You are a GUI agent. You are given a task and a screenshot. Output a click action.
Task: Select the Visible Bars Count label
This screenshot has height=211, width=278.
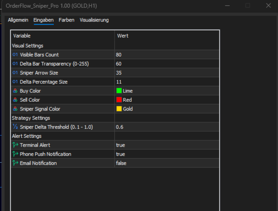39,55
